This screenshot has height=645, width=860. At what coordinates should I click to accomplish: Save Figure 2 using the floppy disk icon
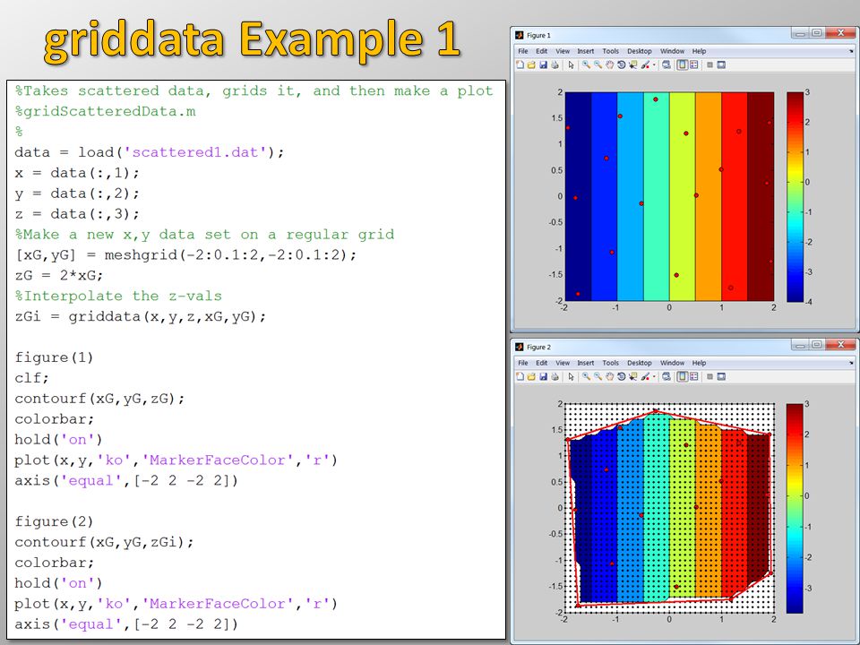(544, 377)
